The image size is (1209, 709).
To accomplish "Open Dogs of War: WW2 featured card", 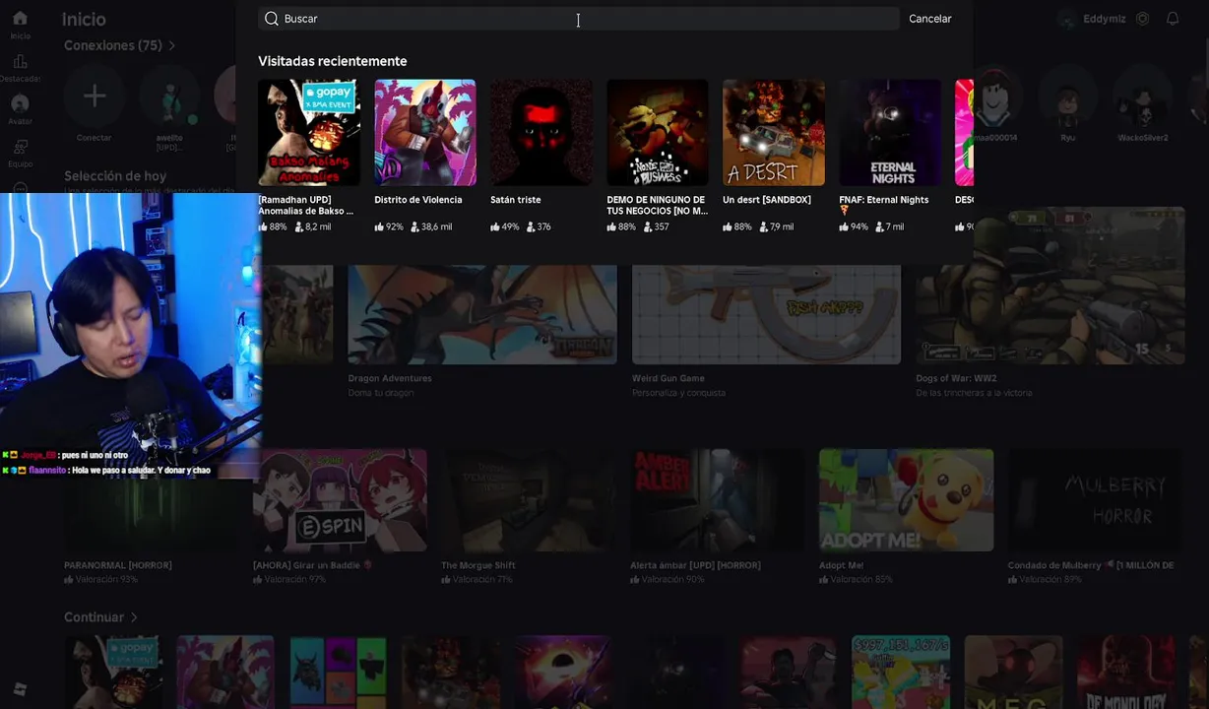I will (1050, 286).
